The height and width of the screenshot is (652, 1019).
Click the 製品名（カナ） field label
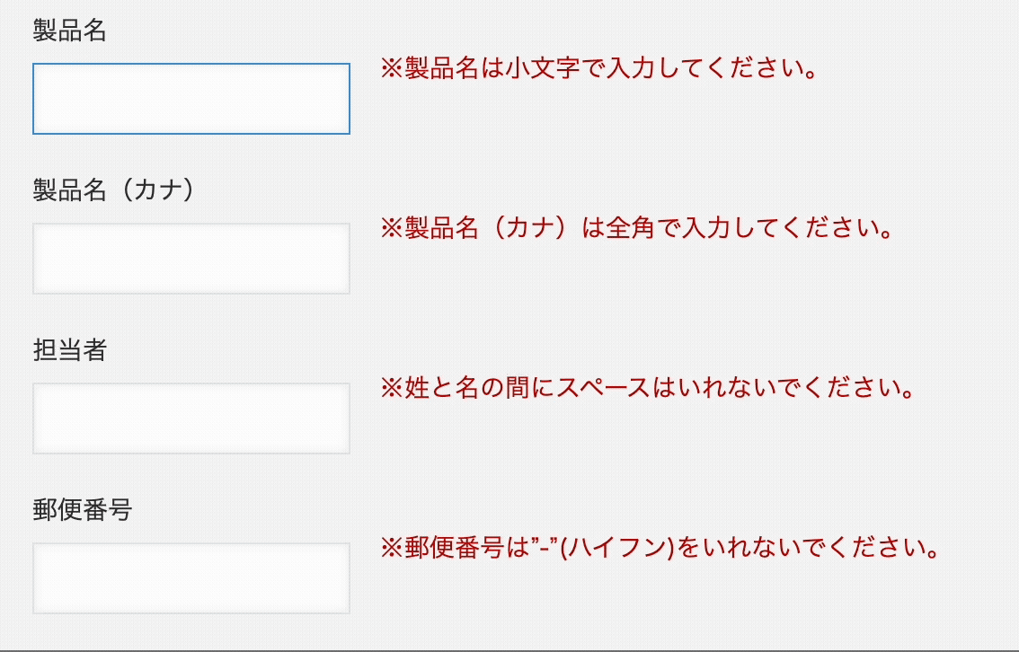114,190
